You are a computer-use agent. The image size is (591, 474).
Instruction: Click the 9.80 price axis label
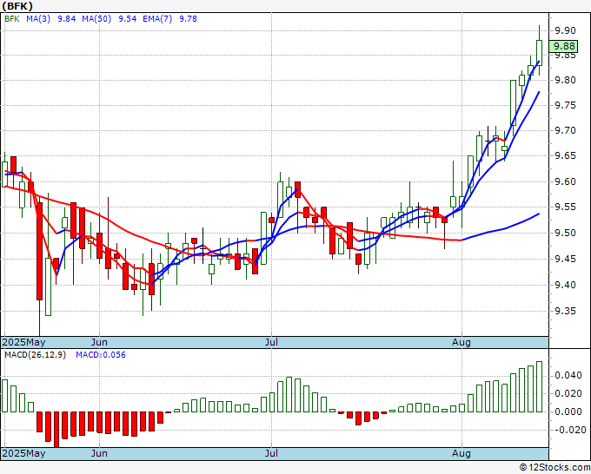click(x=566, y=80)
